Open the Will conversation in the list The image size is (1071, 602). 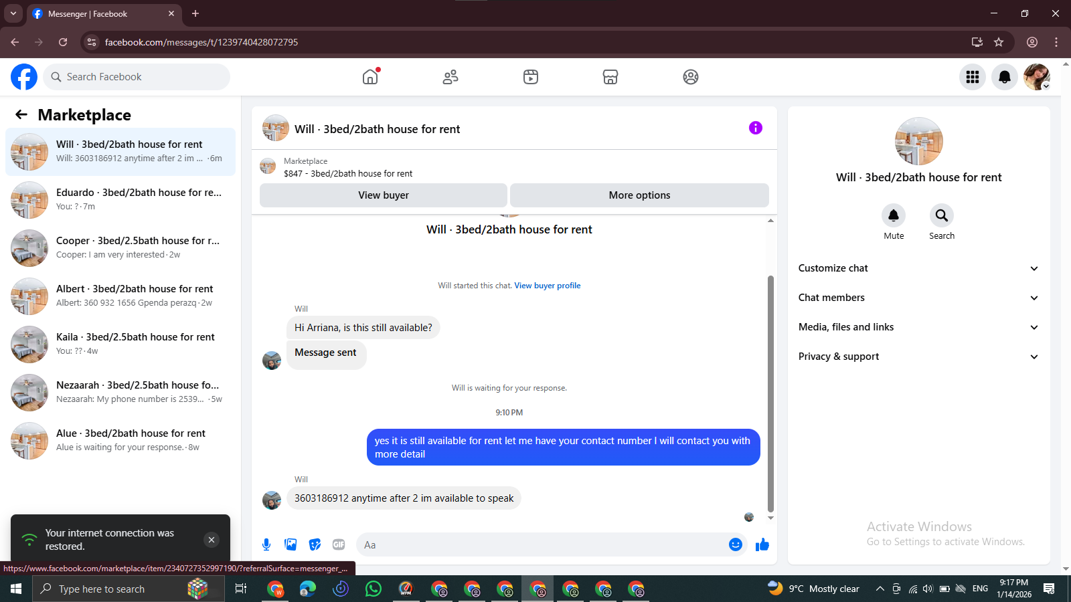coord(120,152)
